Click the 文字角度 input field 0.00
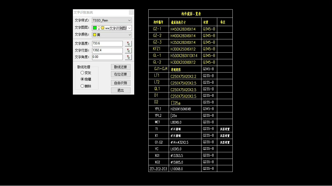332x186 pixels. click(107, 57)
